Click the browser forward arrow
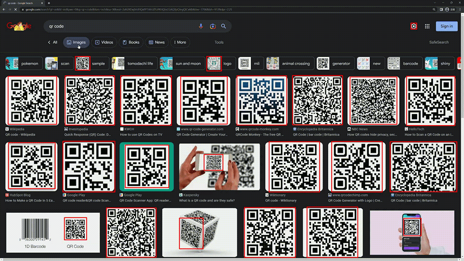Viewport: 464px width, 261px height. [x=10, y=10]
